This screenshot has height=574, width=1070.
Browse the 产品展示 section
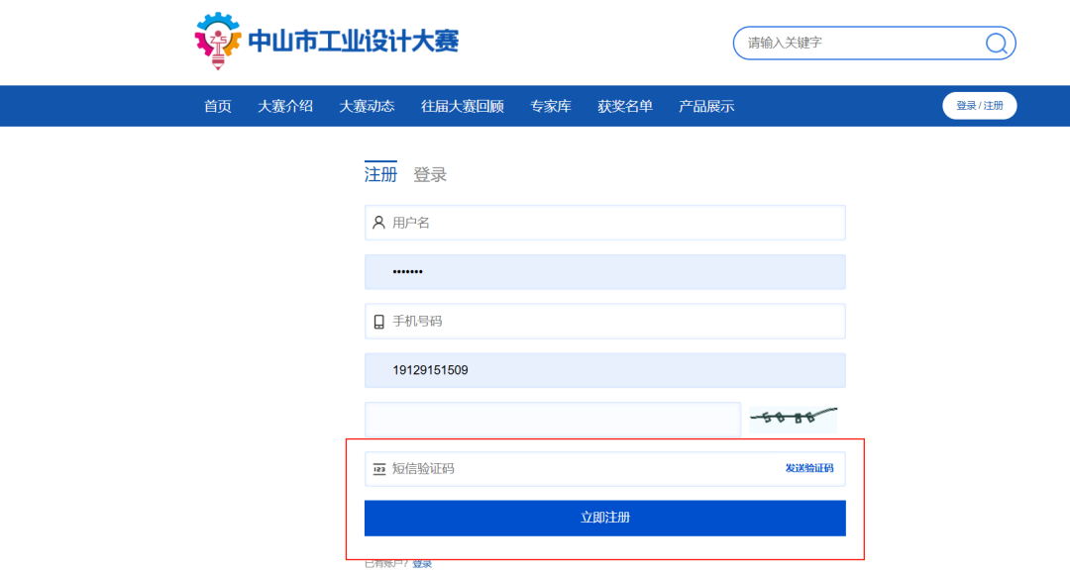(704, 106)
